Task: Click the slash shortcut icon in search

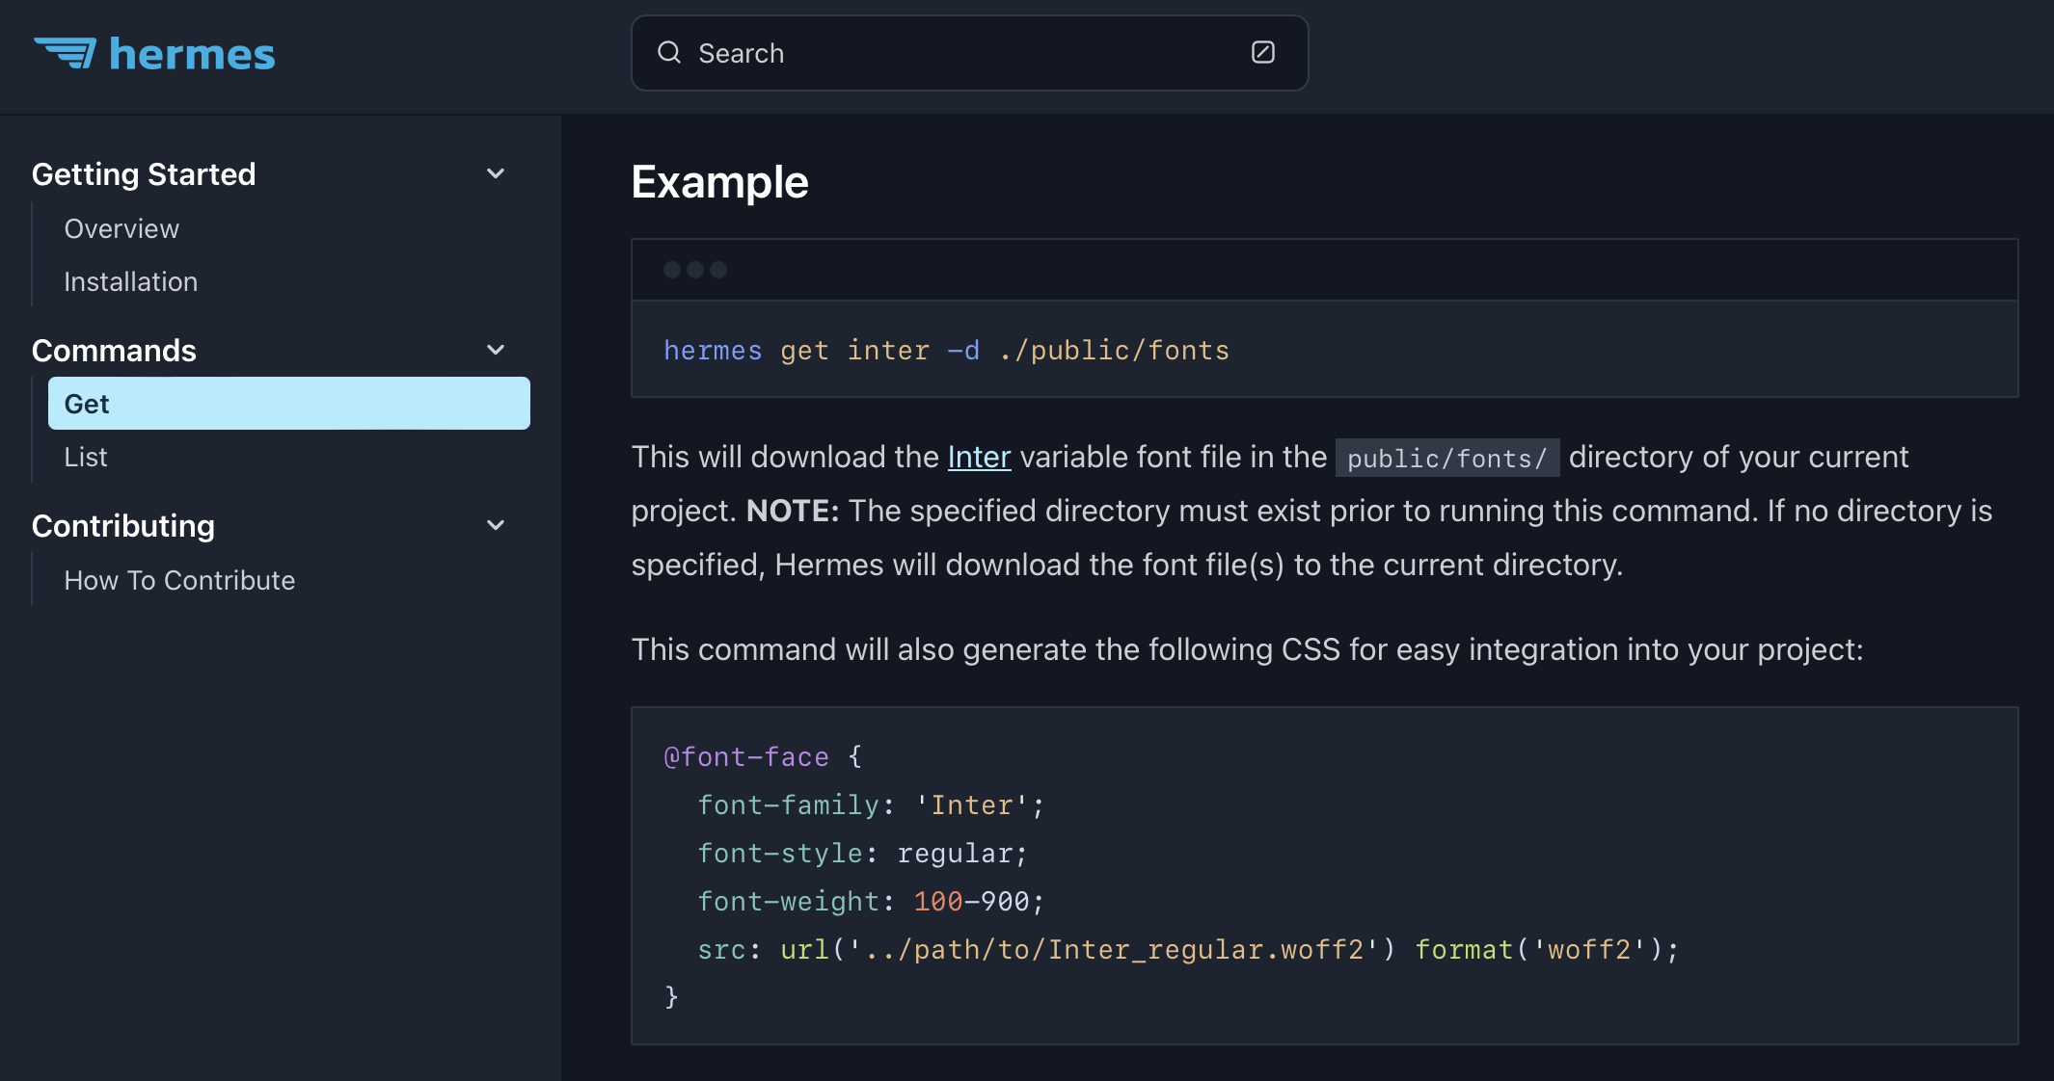Action: click(1262, 53)
